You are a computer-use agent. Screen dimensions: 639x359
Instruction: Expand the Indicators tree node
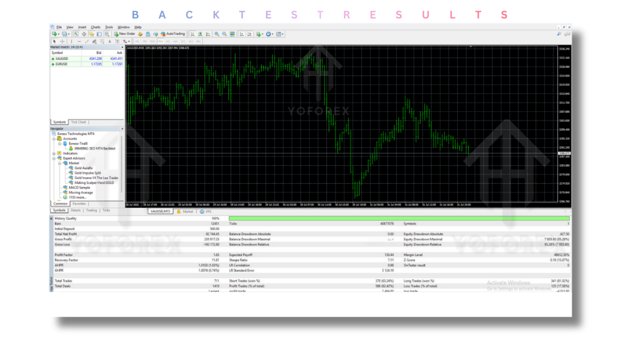pyautogui.click(x=53, y=153)
